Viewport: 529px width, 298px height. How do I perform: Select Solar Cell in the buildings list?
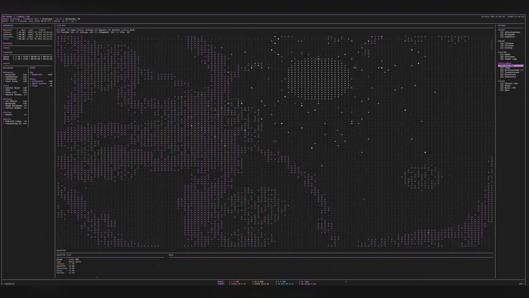tap(15, 92)
